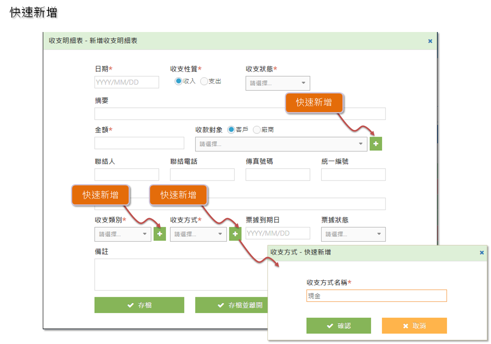Click the 日期 input field
Screen dimensions: 491x344
point(127,82)
